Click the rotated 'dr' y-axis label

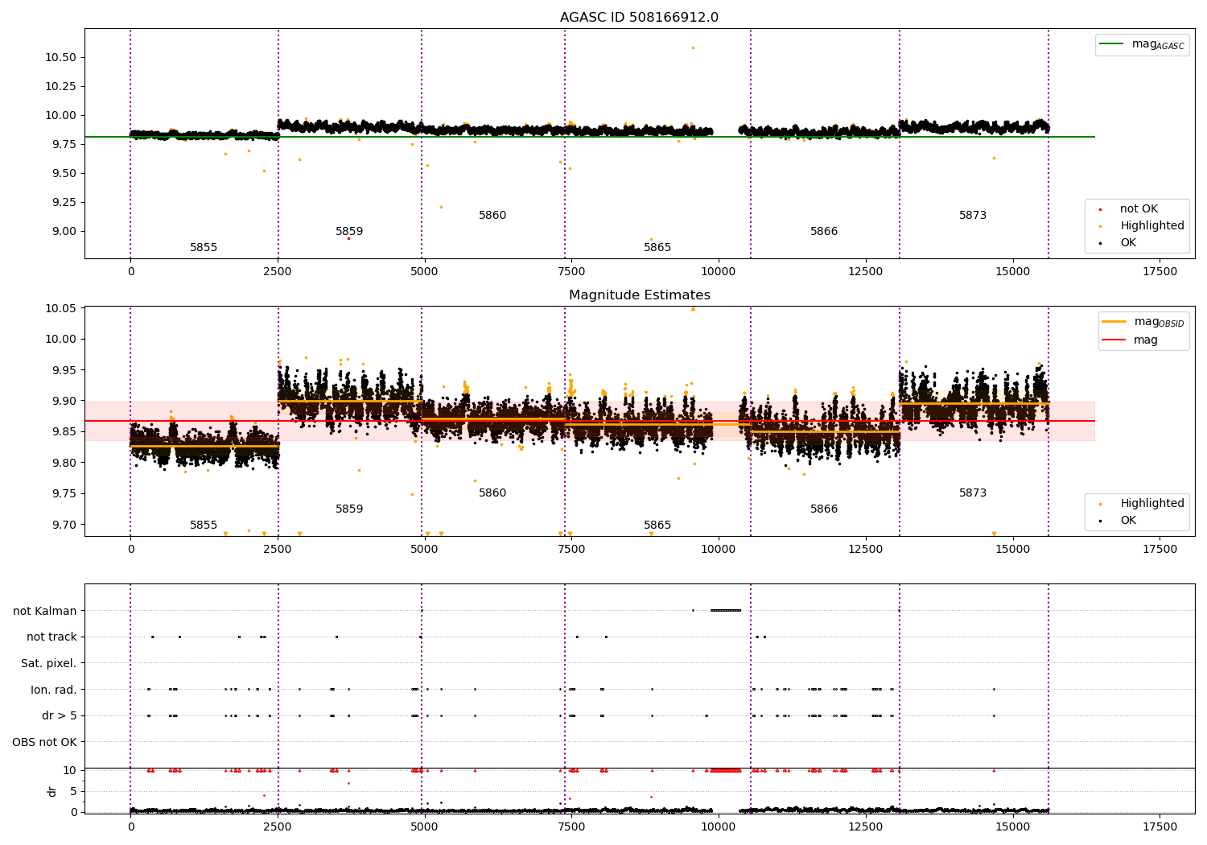(x=52, y=791)
